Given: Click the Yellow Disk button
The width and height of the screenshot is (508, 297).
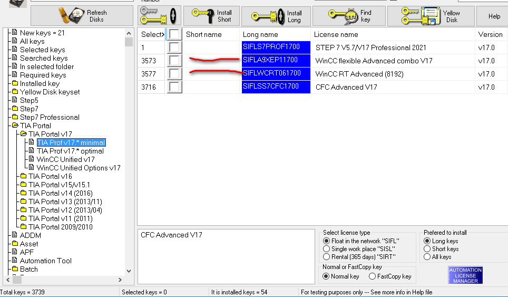Looking at the screenshot, I should coord(431,16).
